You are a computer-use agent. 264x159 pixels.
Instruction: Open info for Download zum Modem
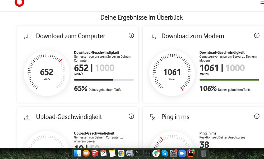click(x=257, y=35)
